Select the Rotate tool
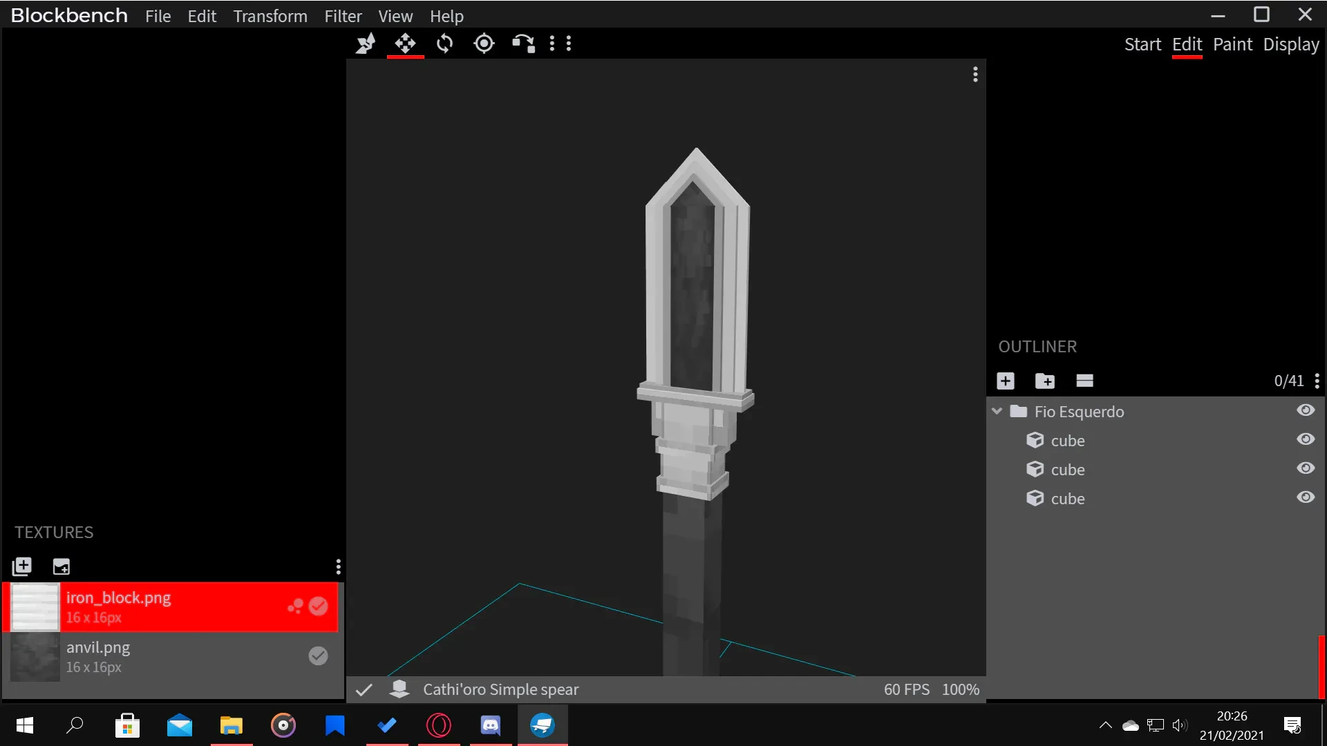Viewport: 1327px width, 746px height. [444, 44]
